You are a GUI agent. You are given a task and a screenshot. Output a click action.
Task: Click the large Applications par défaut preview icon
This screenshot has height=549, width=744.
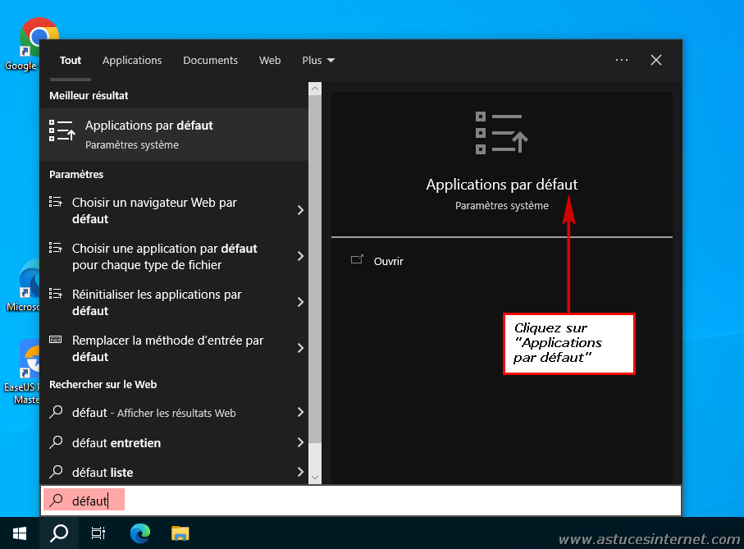pos(501,132)
